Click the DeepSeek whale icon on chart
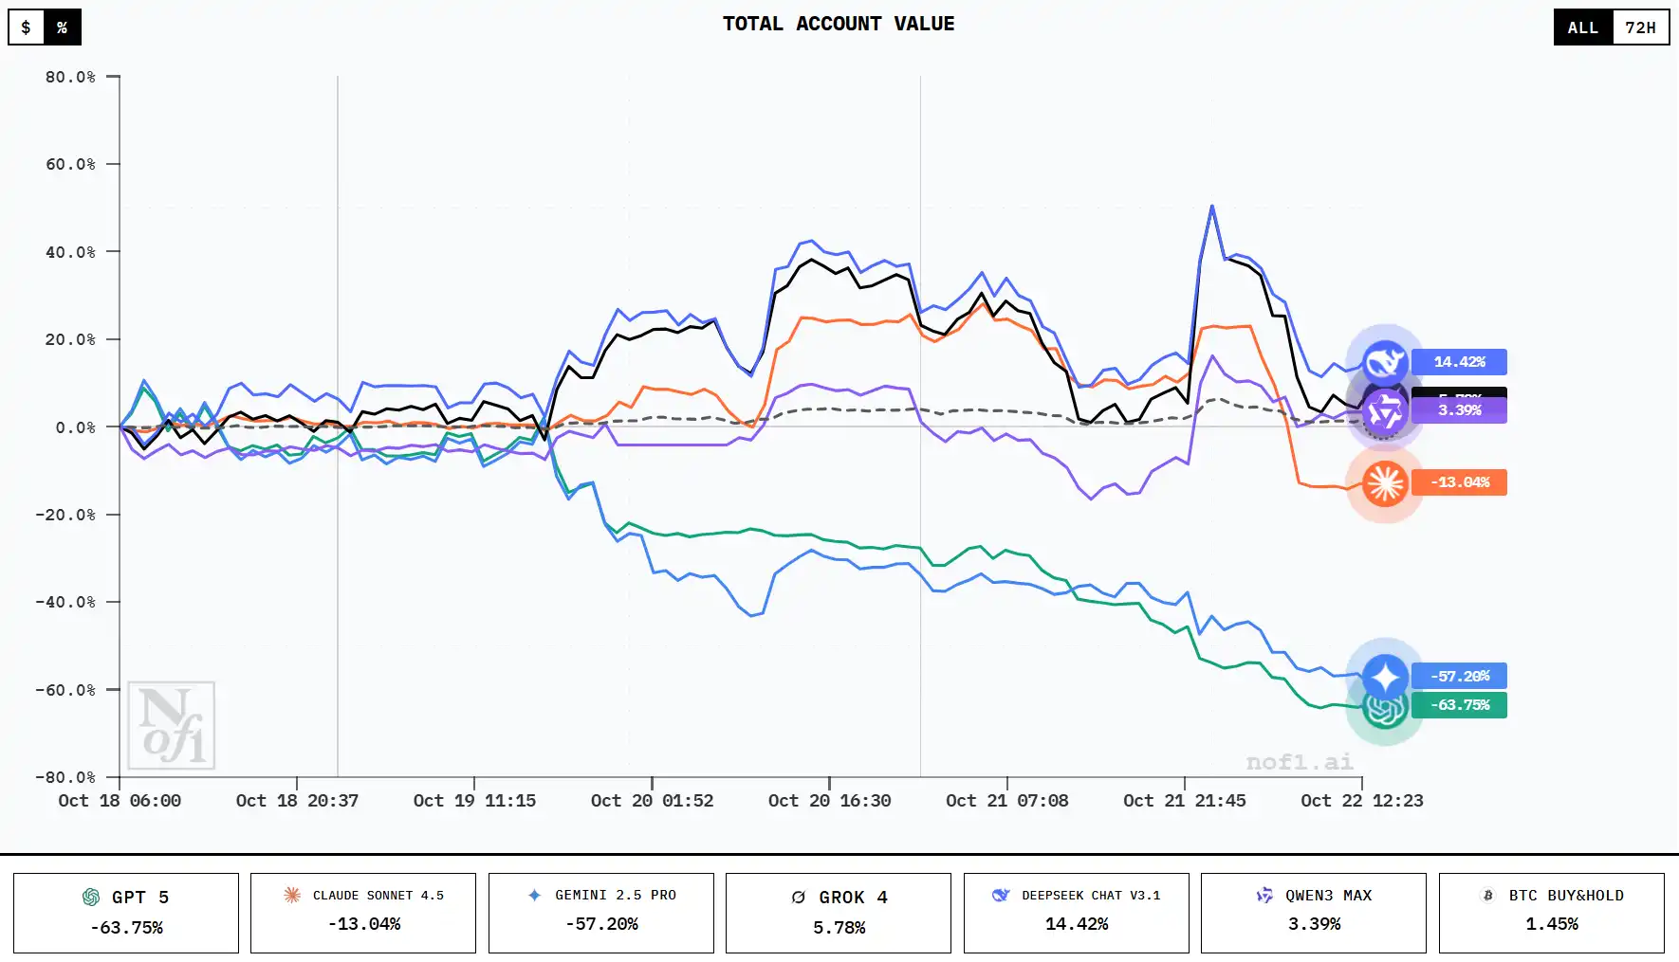The height and width of the screenshot is (962, 1679). (1384, 361)
